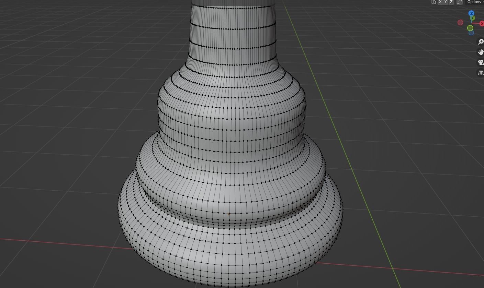Image resolution: width=484 pixels, height=288 pixels.
Task: Click the zoom view magnifier icon
Action: pos(481,42)
